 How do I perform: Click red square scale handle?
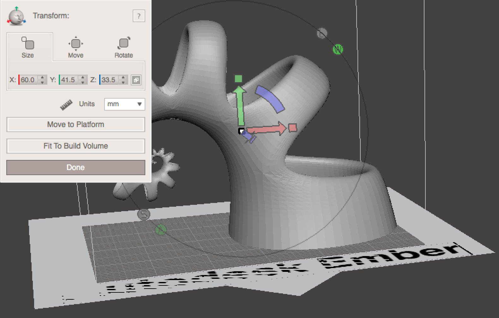[x=292, y=128]
